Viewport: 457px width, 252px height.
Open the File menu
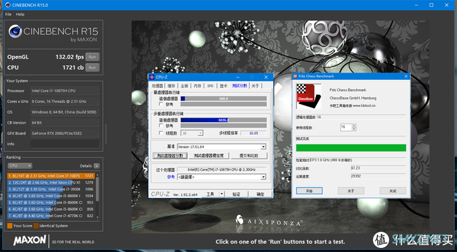pos(8,14)
